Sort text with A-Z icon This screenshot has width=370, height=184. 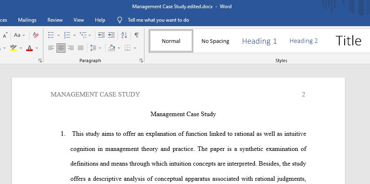124,35
